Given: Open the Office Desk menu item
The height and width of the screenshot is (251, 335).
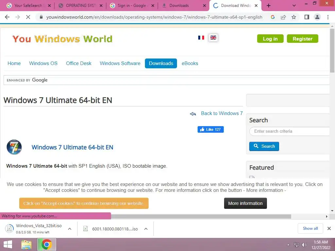Looking at the screenshot, I should [79, 63].
